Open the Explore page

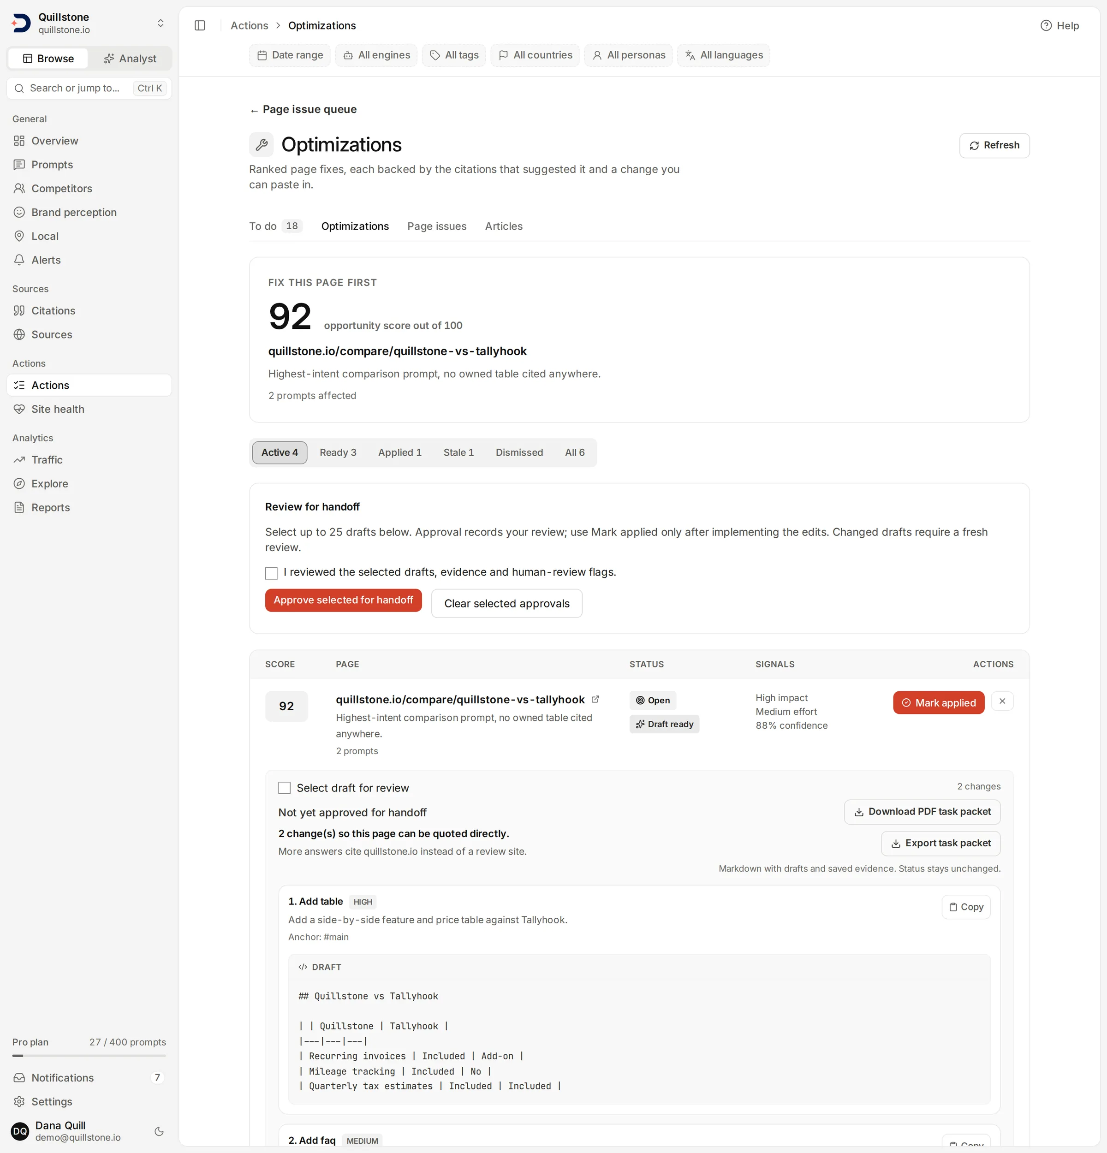(x=89, y=483)
